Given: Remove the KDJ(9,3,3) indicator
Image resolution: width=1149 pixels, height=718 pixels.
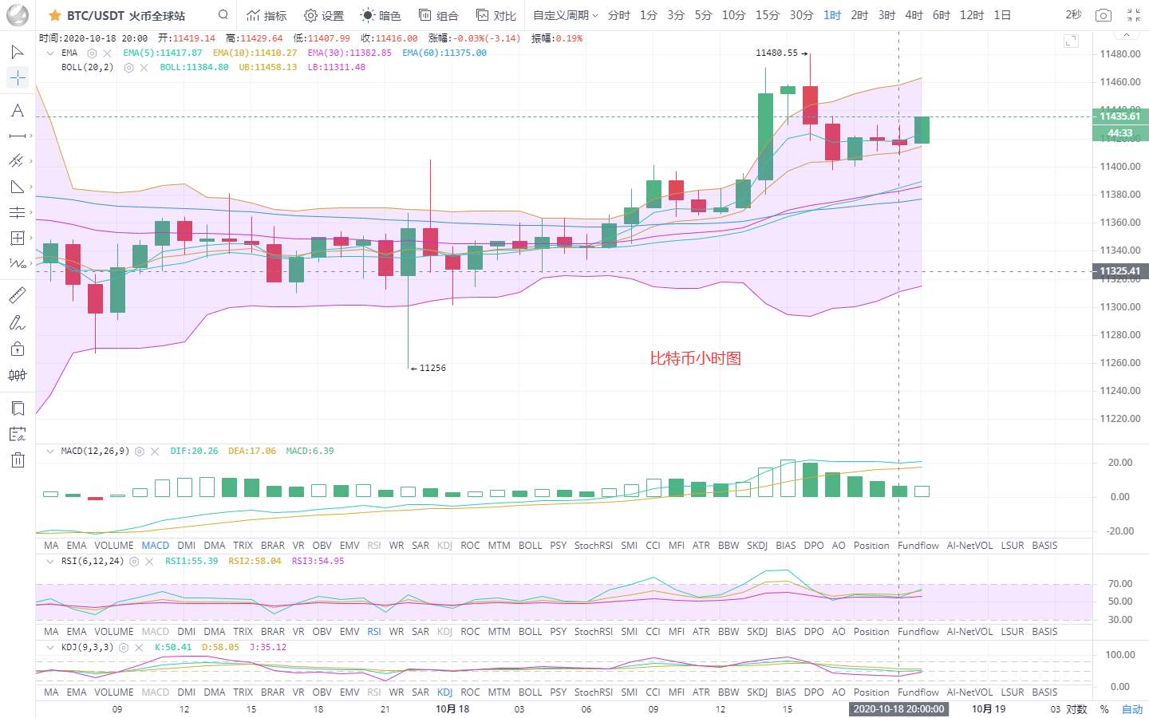Looking at the screenshot, I should 139,647.
